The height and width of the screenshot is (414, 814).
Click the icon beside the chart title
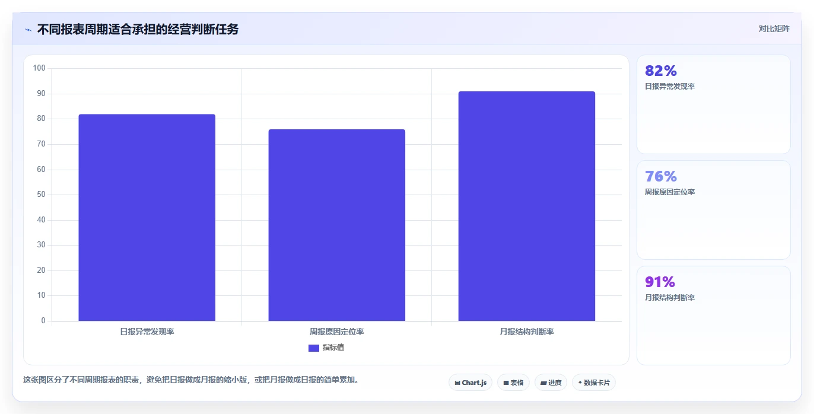tap(28, 30)
